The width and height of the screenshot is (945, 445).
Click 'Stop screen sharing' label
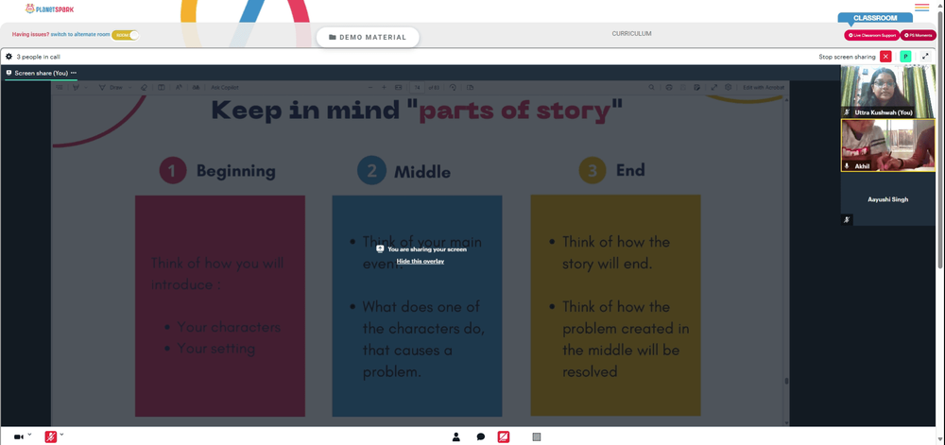tap(847, 57)
